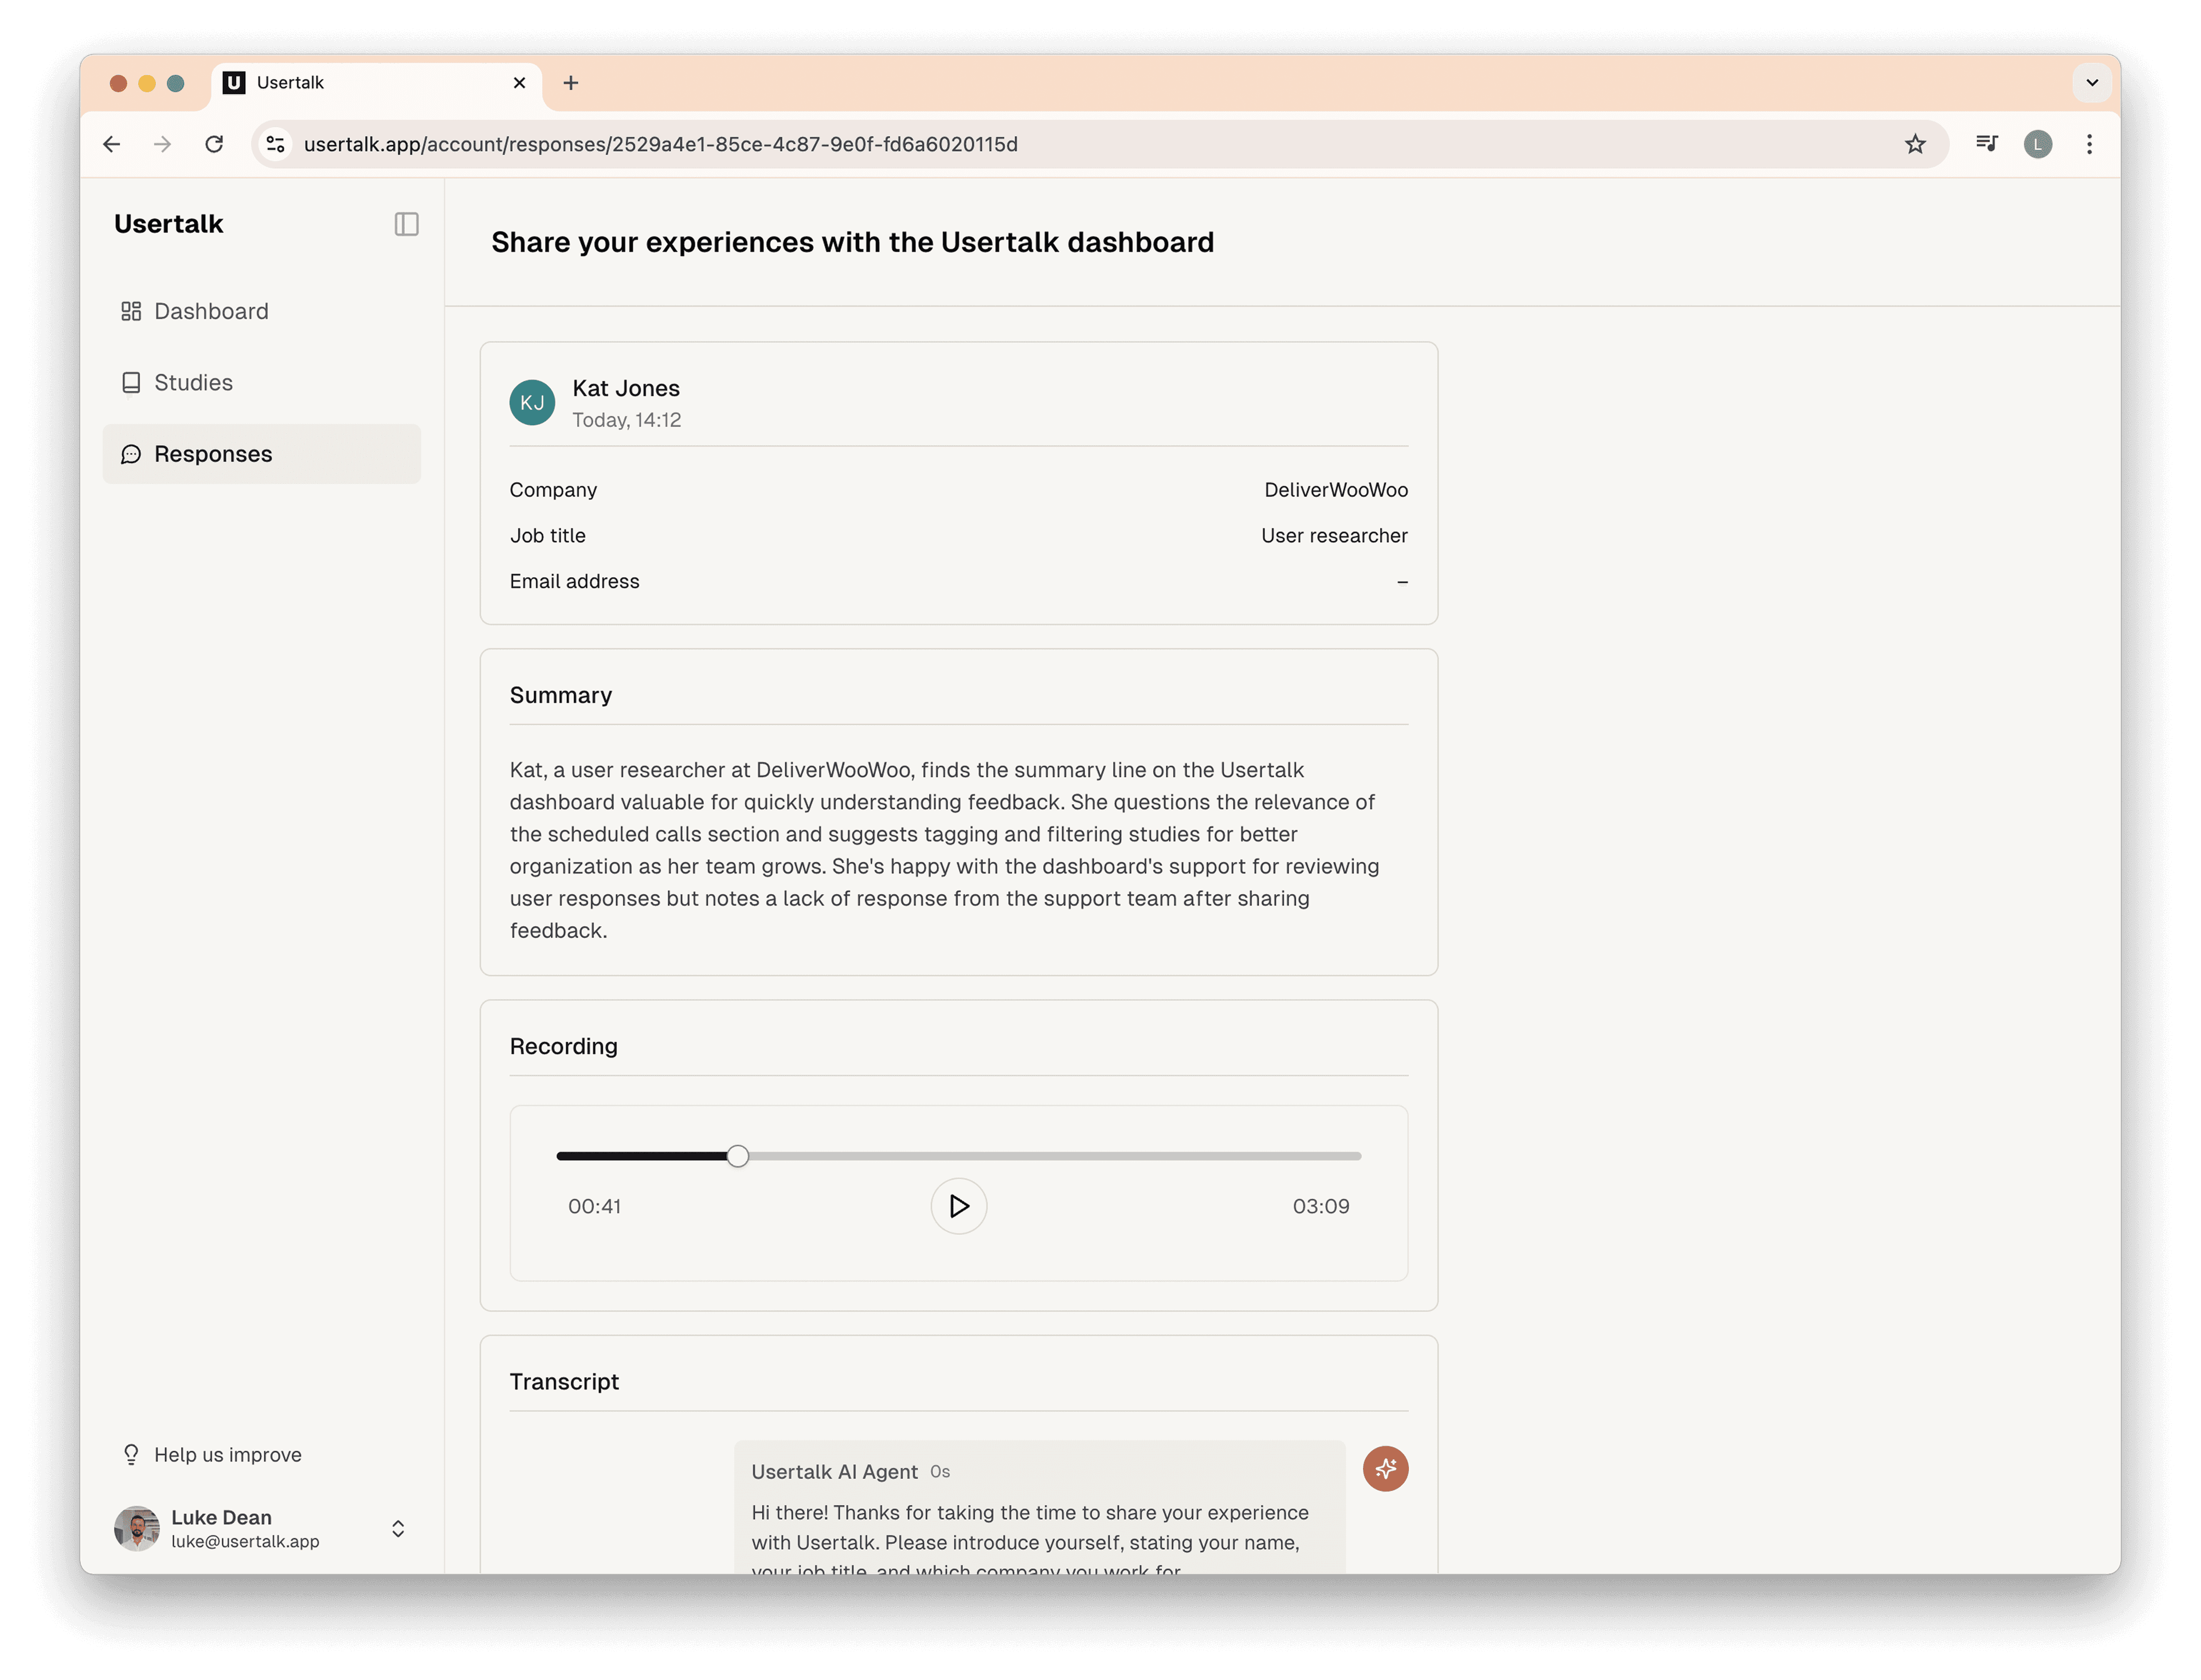Image resolution: width=2201 pixels, height=1680 pixels.
Task: Open Dashboard in the sidebar
Action: pyautogui.click(x=261, y=311)
